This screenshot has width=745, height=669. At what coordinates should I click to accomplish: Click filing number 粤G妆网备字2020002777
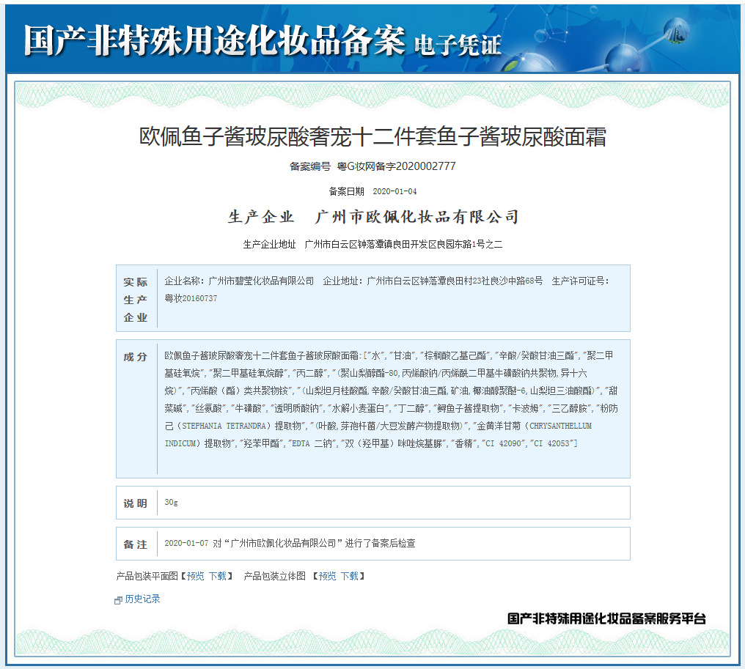pyautogui.click(x=396, y=166)
